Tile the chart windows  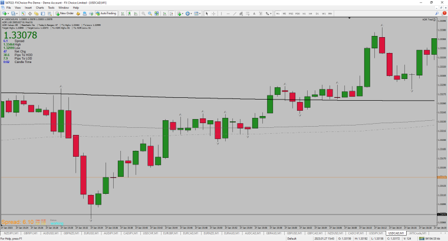tap(157, 14)
